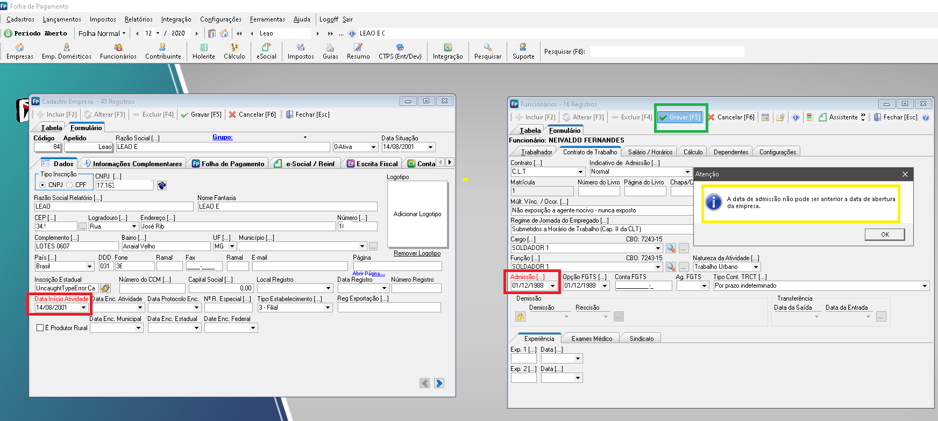This screenshot has height=421, width=938.
Task: Enable the É Produtor Rural checkbox
Action: point(40,327)
